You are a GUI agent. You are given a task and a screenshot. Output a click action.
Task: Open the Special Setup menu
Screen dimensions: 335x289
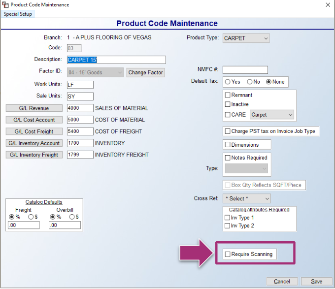click(x=18, y=14)
